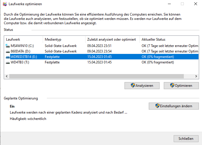Click the shield icon on Einstellungen ändern
Screen dimensions: 202x145
pyautogui.click(x=157, y=106)
